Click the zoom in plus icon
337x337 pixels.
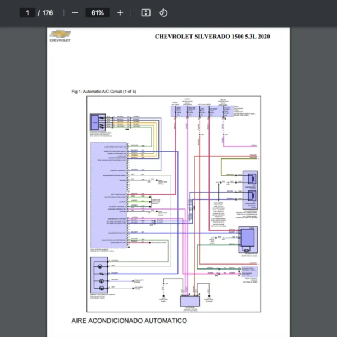(x=120, y=12)
